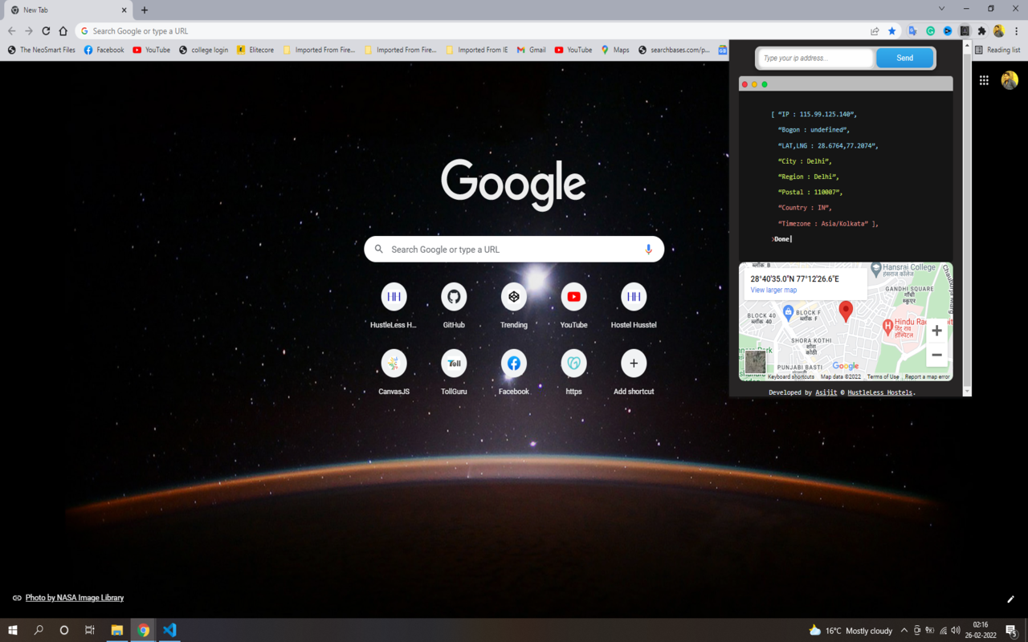
Task: Click View larger map link
Action: pyautogui.click(x=773, y=291)
